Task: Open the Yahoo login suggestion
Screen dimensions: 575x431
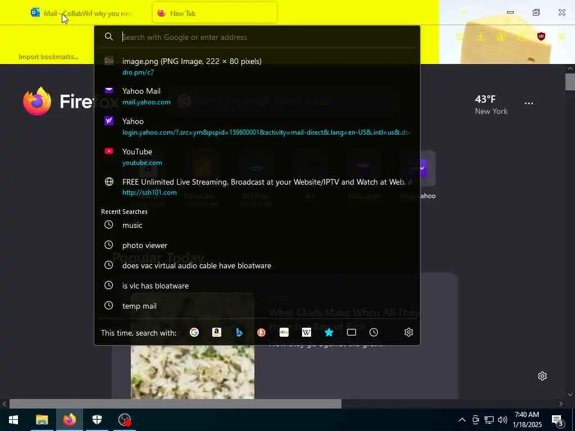Action: tap(257, 126)
